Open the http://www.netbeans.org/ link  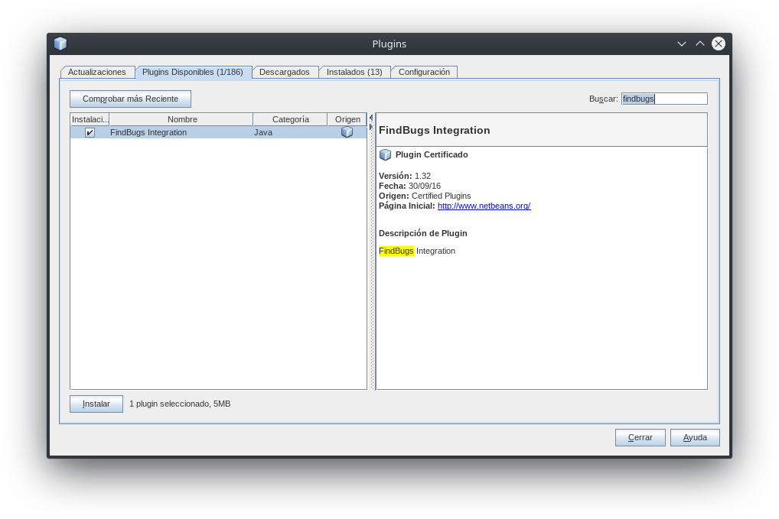pyautogui.click(x=484, y=206)
